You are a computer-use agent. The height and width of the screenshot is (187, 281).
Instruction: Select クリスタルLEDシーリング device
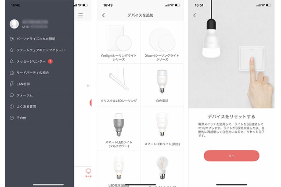click(119, 85)
